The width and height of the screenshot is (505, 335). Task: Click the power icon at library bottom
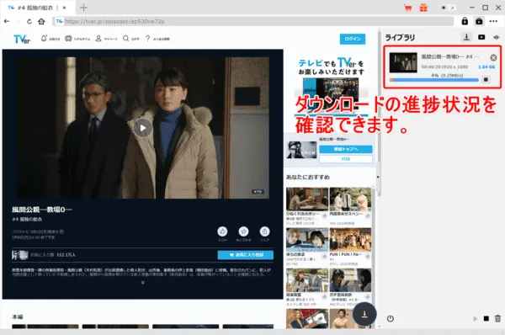pos(390,318)
